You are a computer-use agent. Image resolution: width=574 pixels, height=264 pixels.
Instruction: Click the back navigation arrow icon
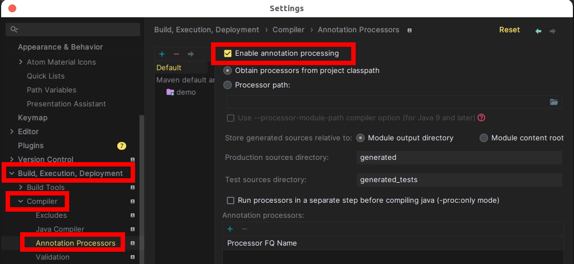538,31
